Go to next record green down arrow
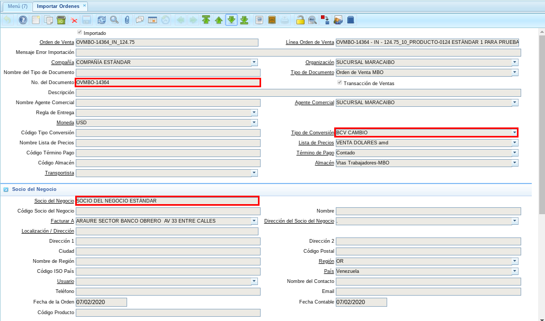Screen dimensions: 545x321 (x=231, y=20)
